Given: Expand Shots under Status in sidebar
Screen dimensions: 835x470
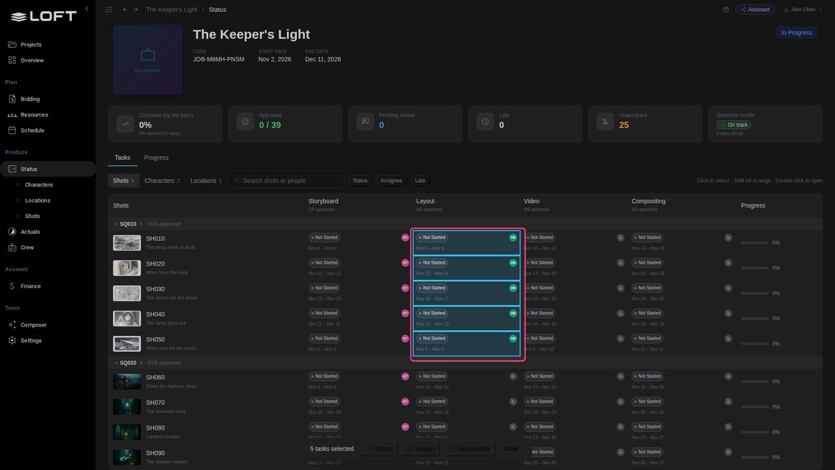Looking at the screenshot, I should (x=18, y=216).
